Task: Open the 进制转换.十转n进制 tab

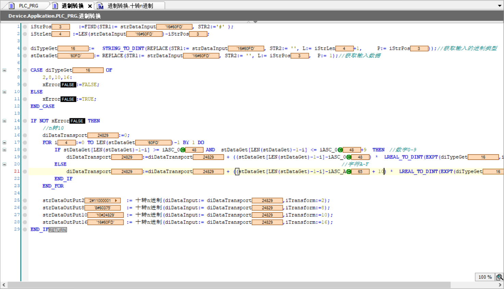Action: [x=130, y=6]
